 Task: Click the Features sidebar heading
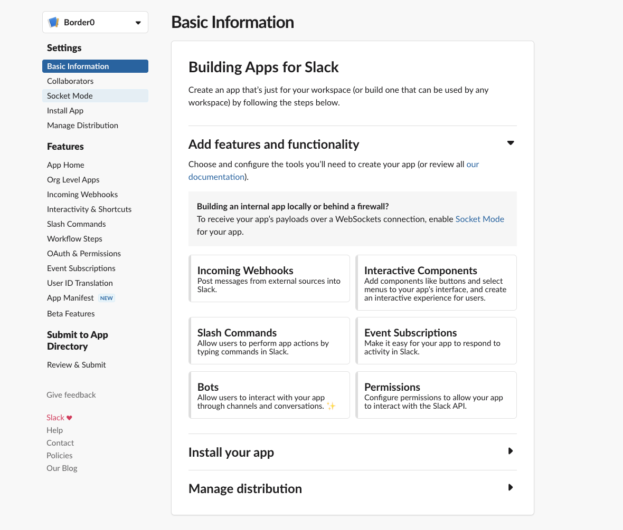tap(65, 147)
